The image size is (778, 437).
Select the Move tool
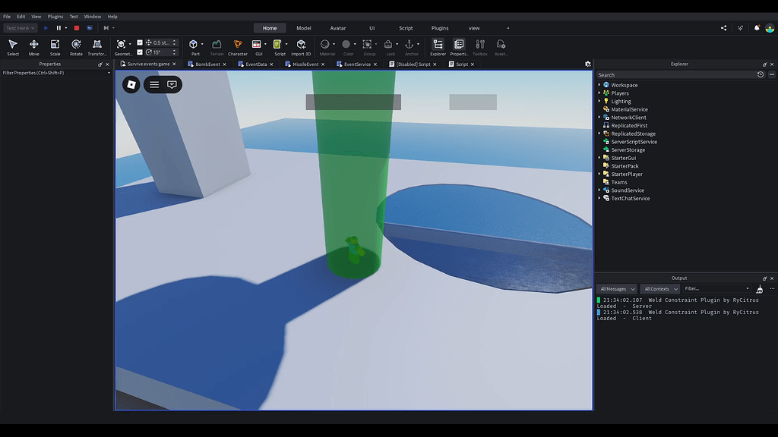(33, 47)
